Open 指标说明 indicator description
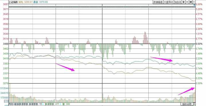 pyautogui.click(x=187, y=104)
